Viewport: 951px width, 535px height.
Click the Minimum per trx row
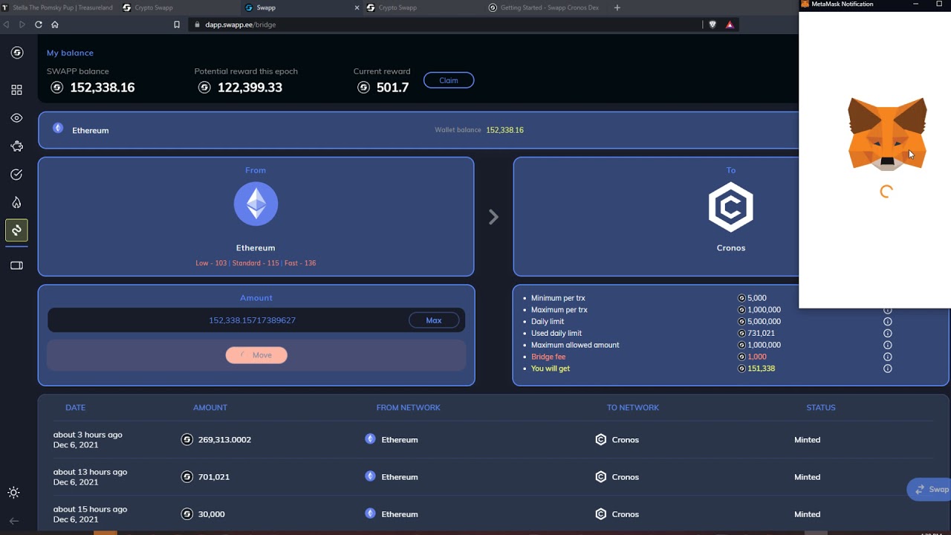coord(709,298)
